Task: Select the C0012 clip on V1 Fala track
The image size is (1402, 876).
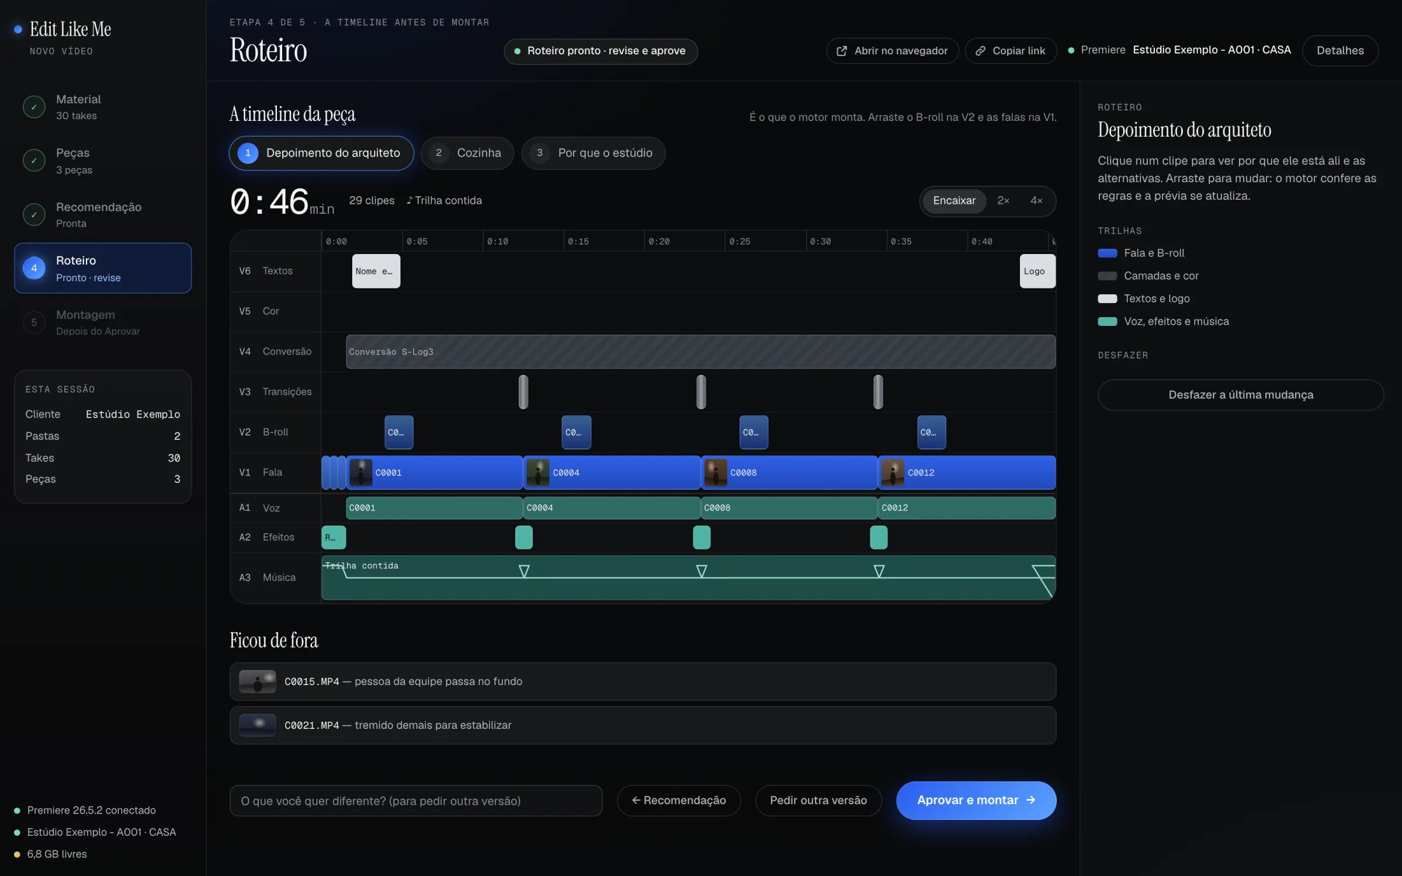Action: coord(967,472)
